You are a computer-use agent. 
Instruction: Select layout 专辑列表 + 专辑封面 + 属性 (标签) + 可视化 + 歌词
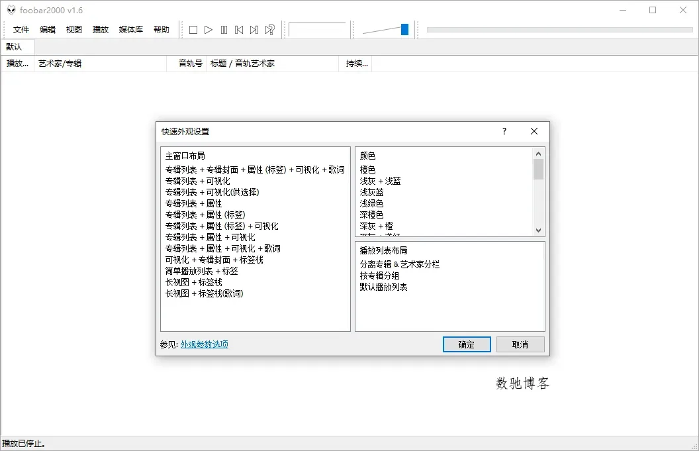coord(255,170)
